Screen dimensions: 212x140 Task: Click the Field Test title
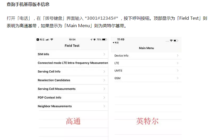(x=72, y=46)
